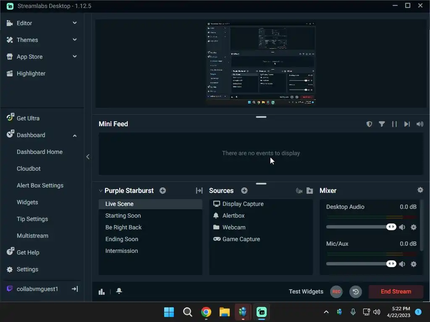Open Tip Settings
The width and height of the screenshot is (430, 322).
tap(32, 219)
